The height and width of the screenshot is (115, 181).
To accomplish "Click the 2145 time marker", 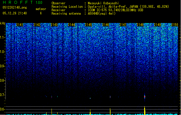I will 88,25.
